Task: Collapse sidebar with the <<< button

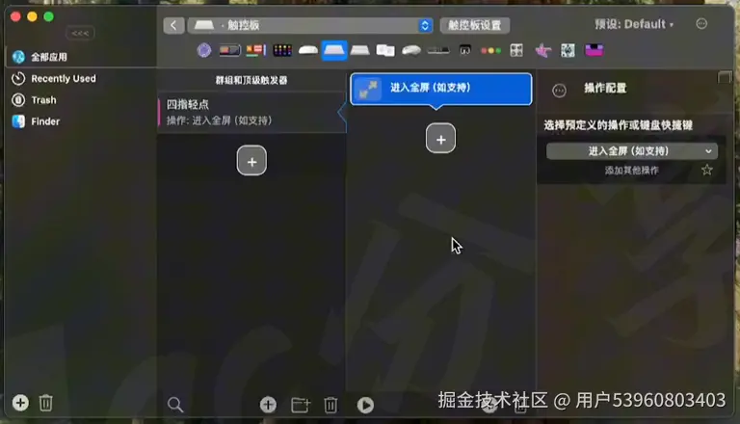Action: (80, 33)
